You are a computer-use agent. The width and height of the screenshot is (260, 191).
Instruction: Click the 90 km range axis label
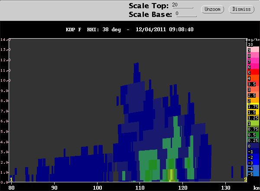(x=54, y=188)
